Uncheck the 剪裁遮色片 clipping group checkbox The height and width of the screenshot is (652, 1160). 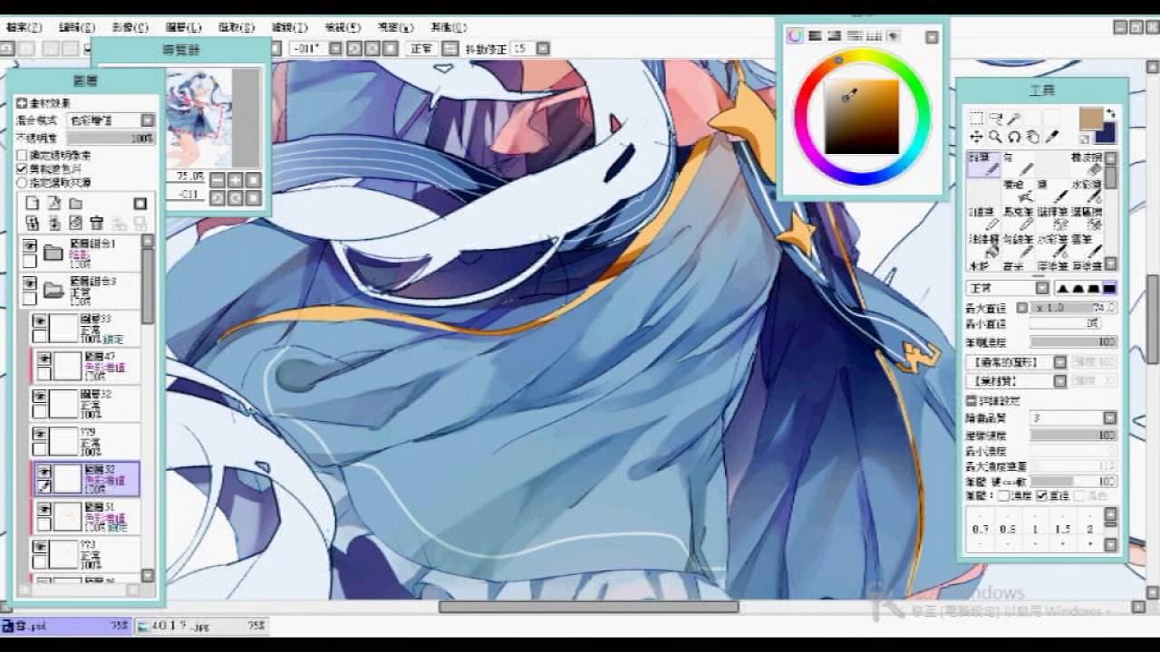(22, 169)
